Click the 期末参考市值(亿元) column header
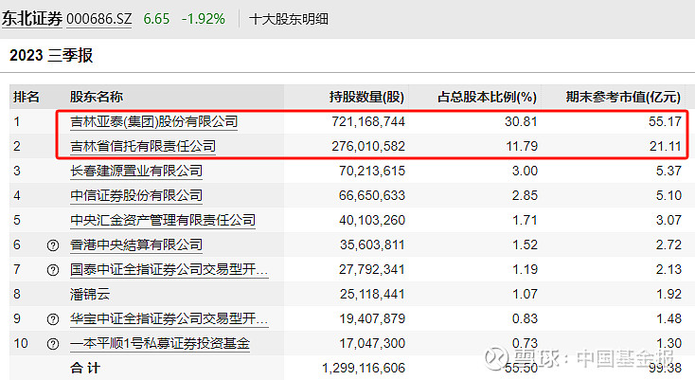 pos(623,97)
